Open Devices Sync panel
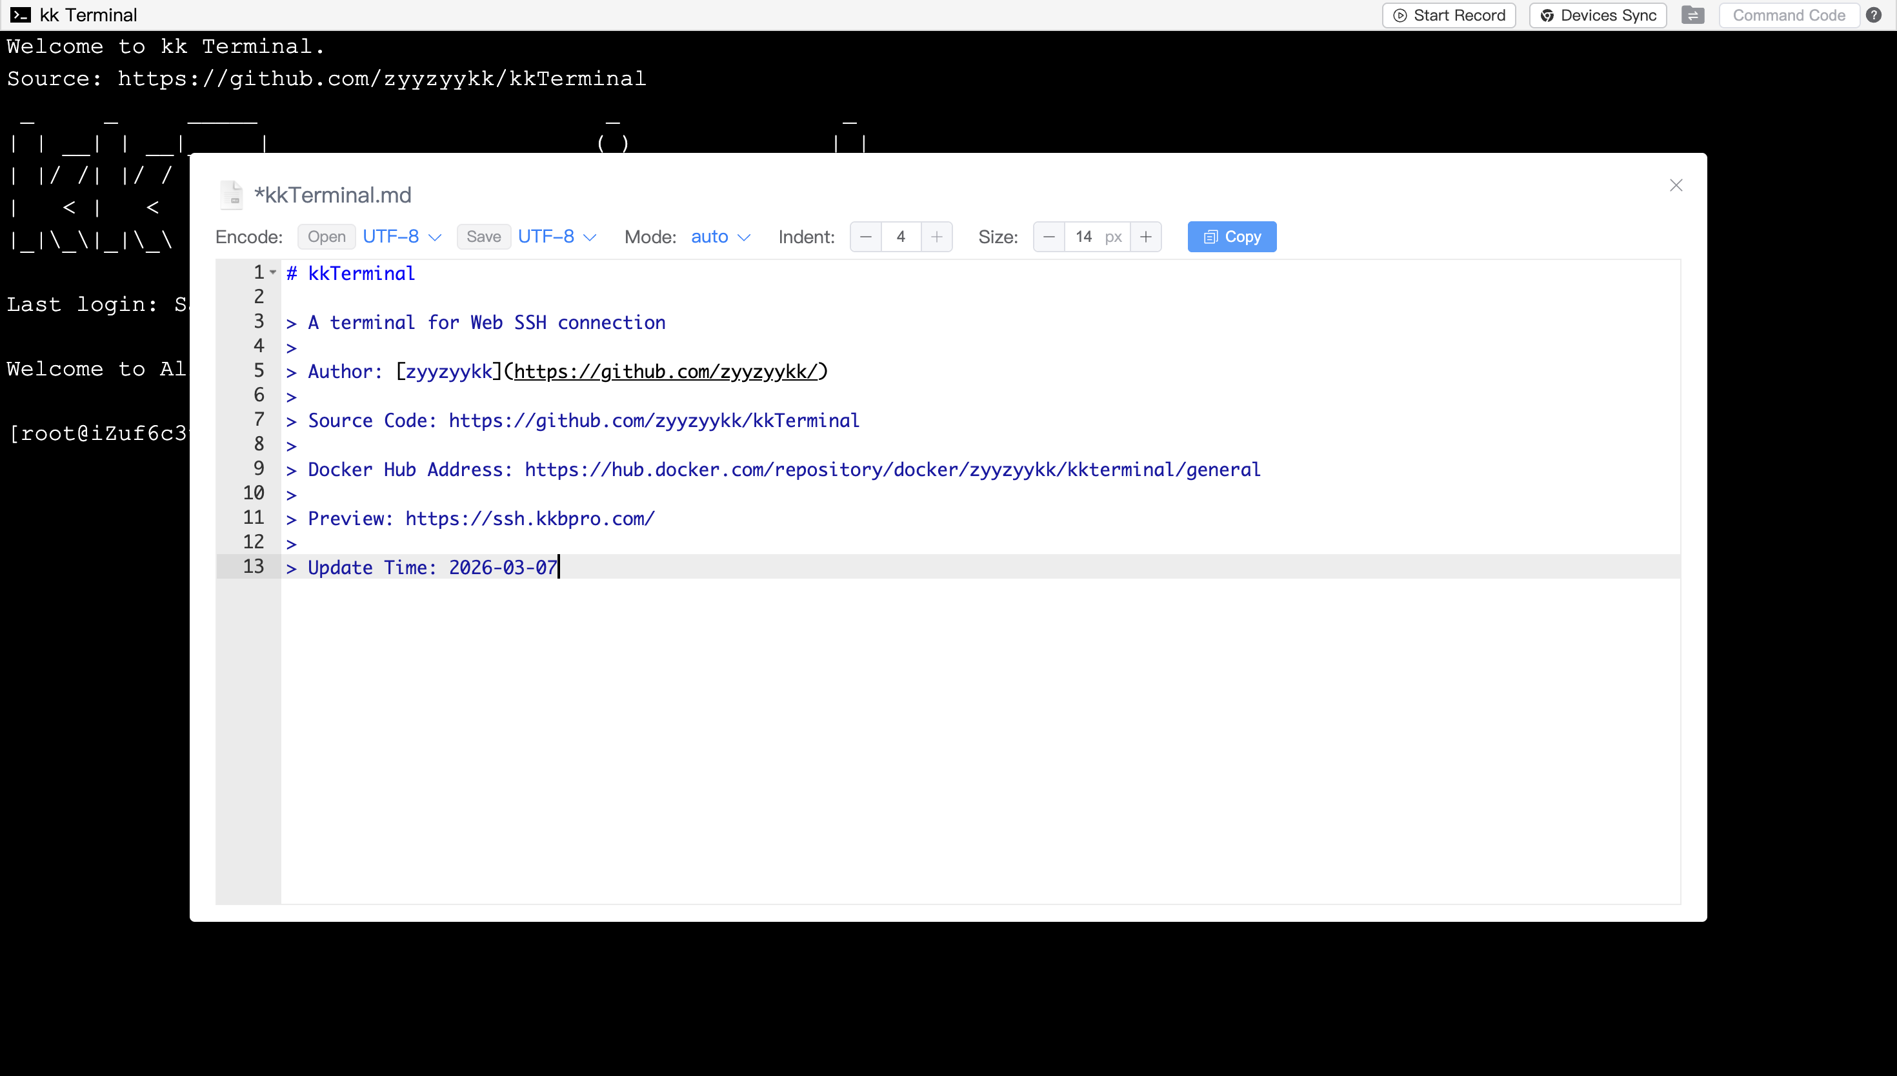 (x=1598, y=15)
